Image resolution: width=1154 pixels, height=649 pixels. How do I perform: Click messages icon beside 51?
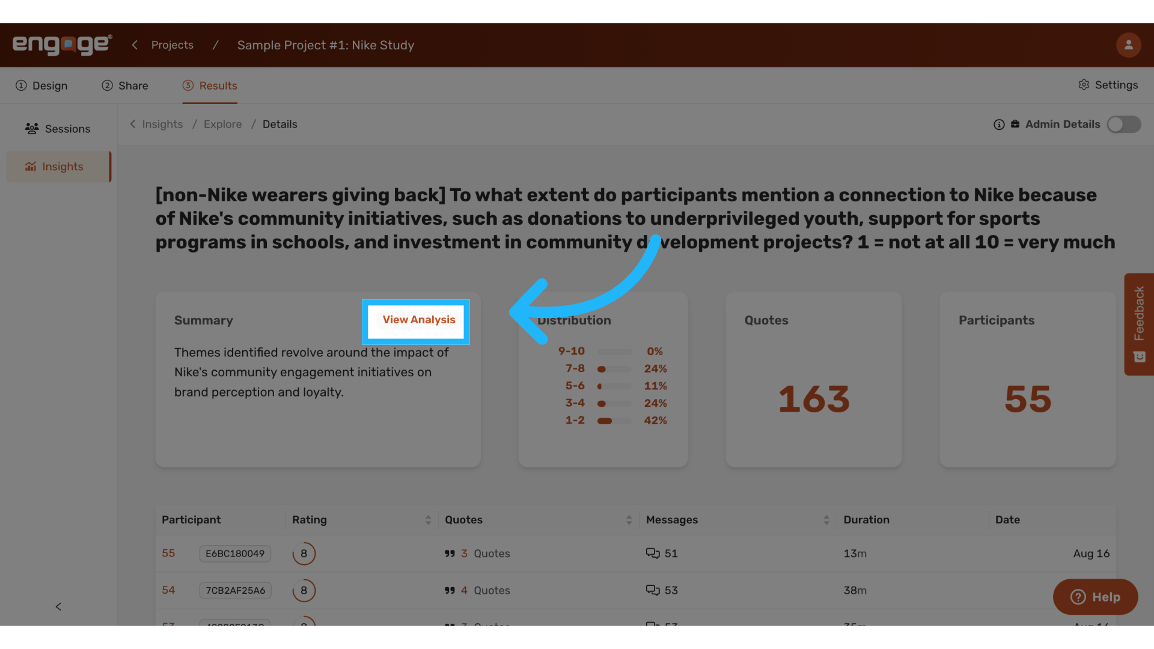coord(653,553)
